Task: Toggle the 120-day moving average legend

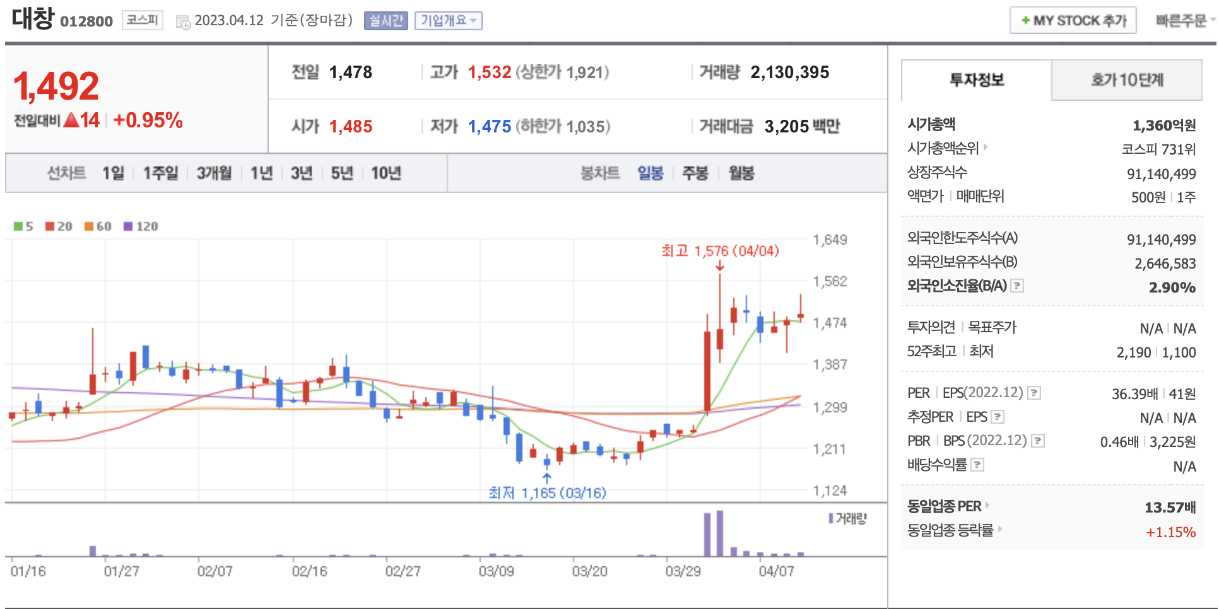Action: pyautogui.click(x=141, y=226)
